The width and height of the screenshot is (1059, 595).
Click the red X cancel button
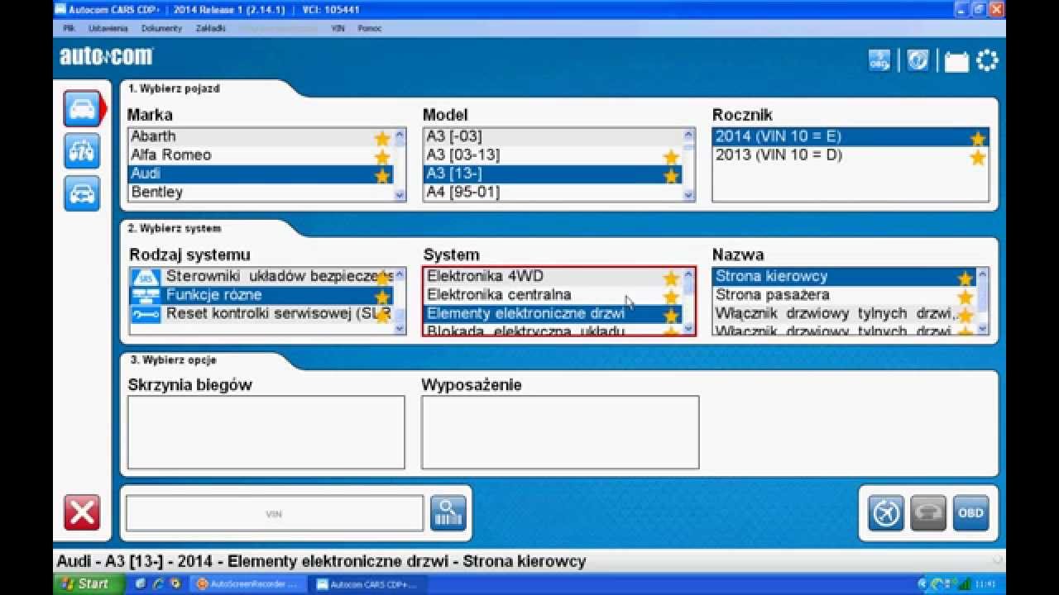point(82,512)
